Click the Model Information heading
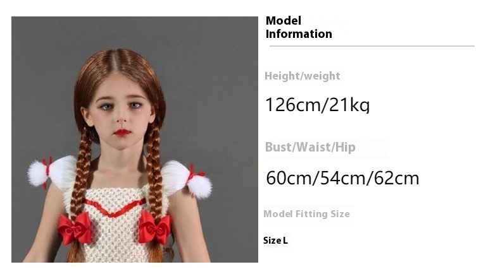The image size is (500, 274). [x=299, y=27]
